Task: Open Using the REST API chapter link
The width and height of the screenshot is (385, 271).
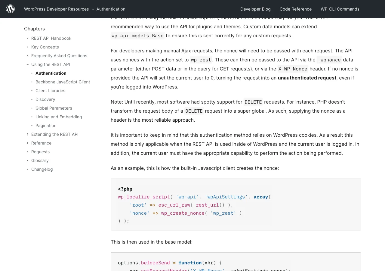Action: 51,64
